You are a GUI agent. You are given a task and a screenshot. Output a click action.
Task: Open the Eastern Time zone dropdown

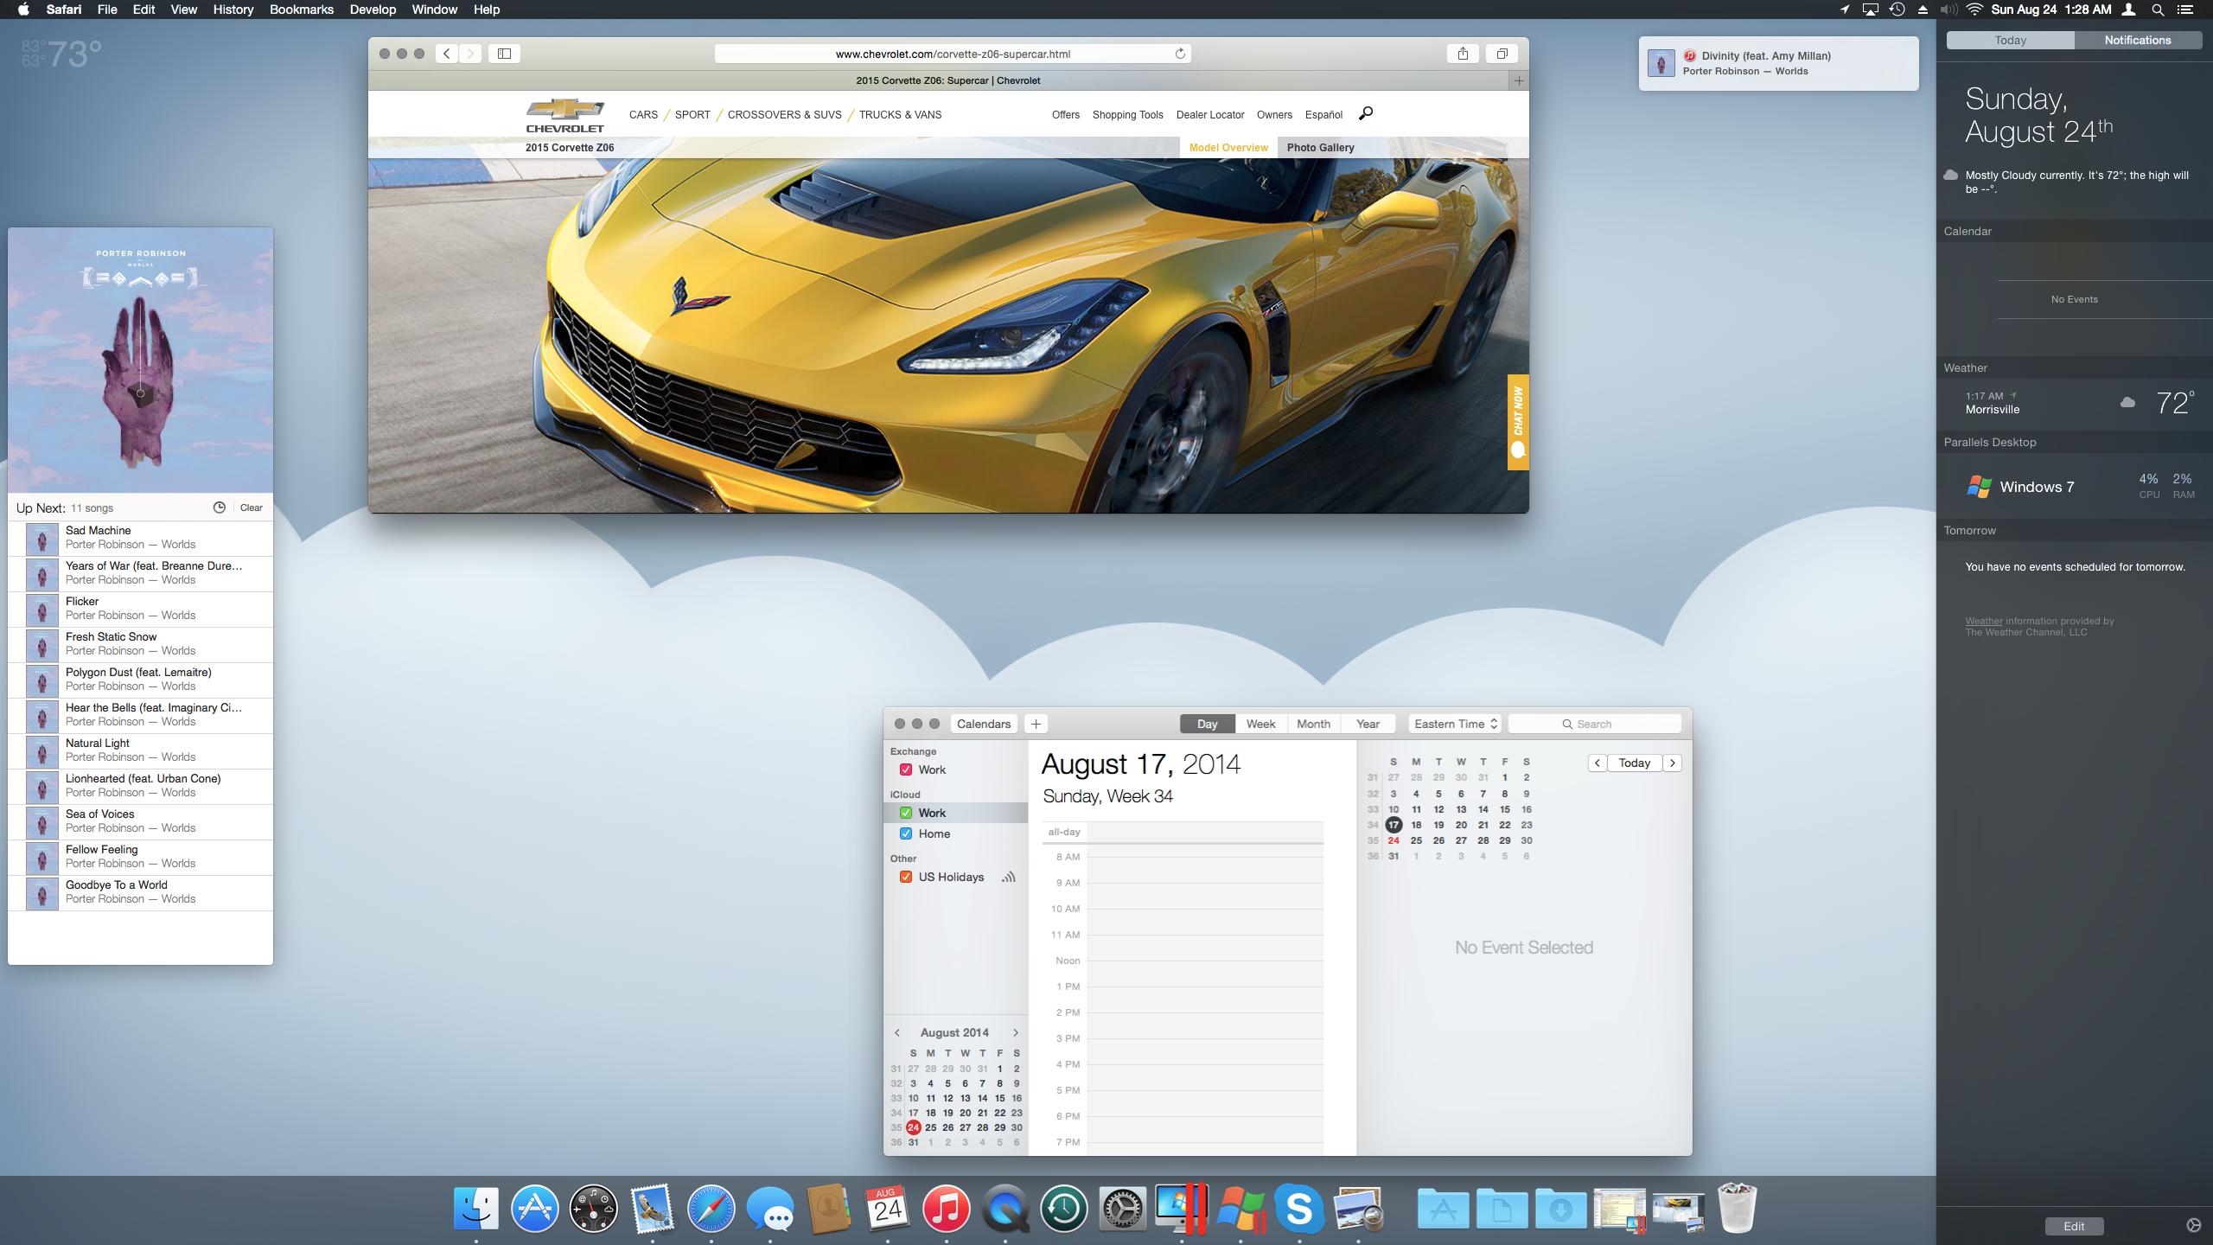pyautogui.click(x=1455, y=724)
